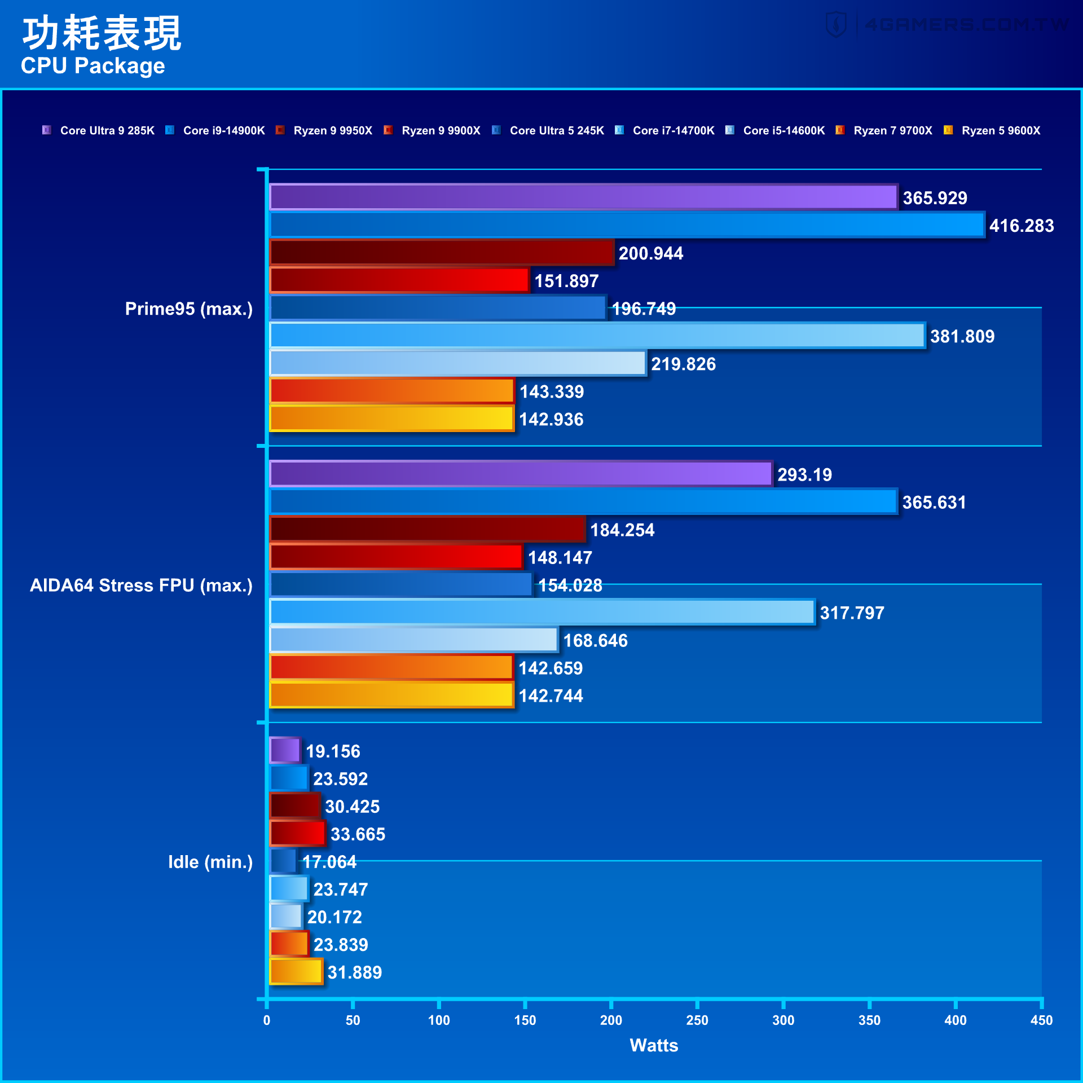
Task: Click the 'Watts' x-axis title
Action: coord(654,1045)
